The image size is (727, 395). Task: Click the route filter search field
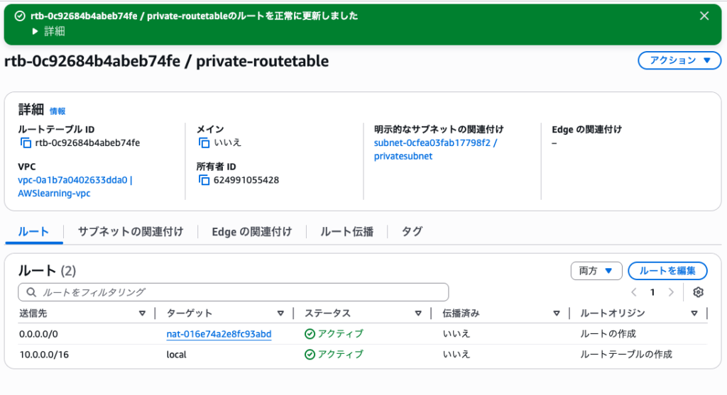pyautogui.click(x=234, y=292)
